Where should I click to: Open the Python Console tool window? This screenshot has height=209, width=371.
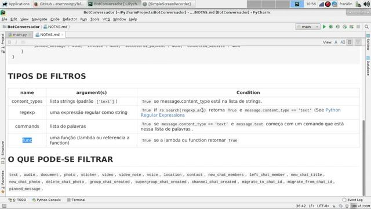point(46,200)
